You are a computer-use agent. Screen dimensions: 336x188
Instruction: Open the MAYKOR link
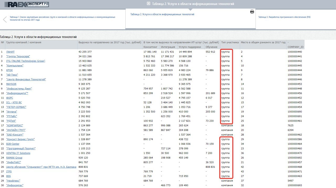11,84
